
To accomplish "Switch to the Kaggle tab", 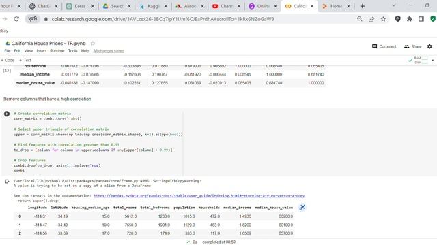I will pos(153,6).
